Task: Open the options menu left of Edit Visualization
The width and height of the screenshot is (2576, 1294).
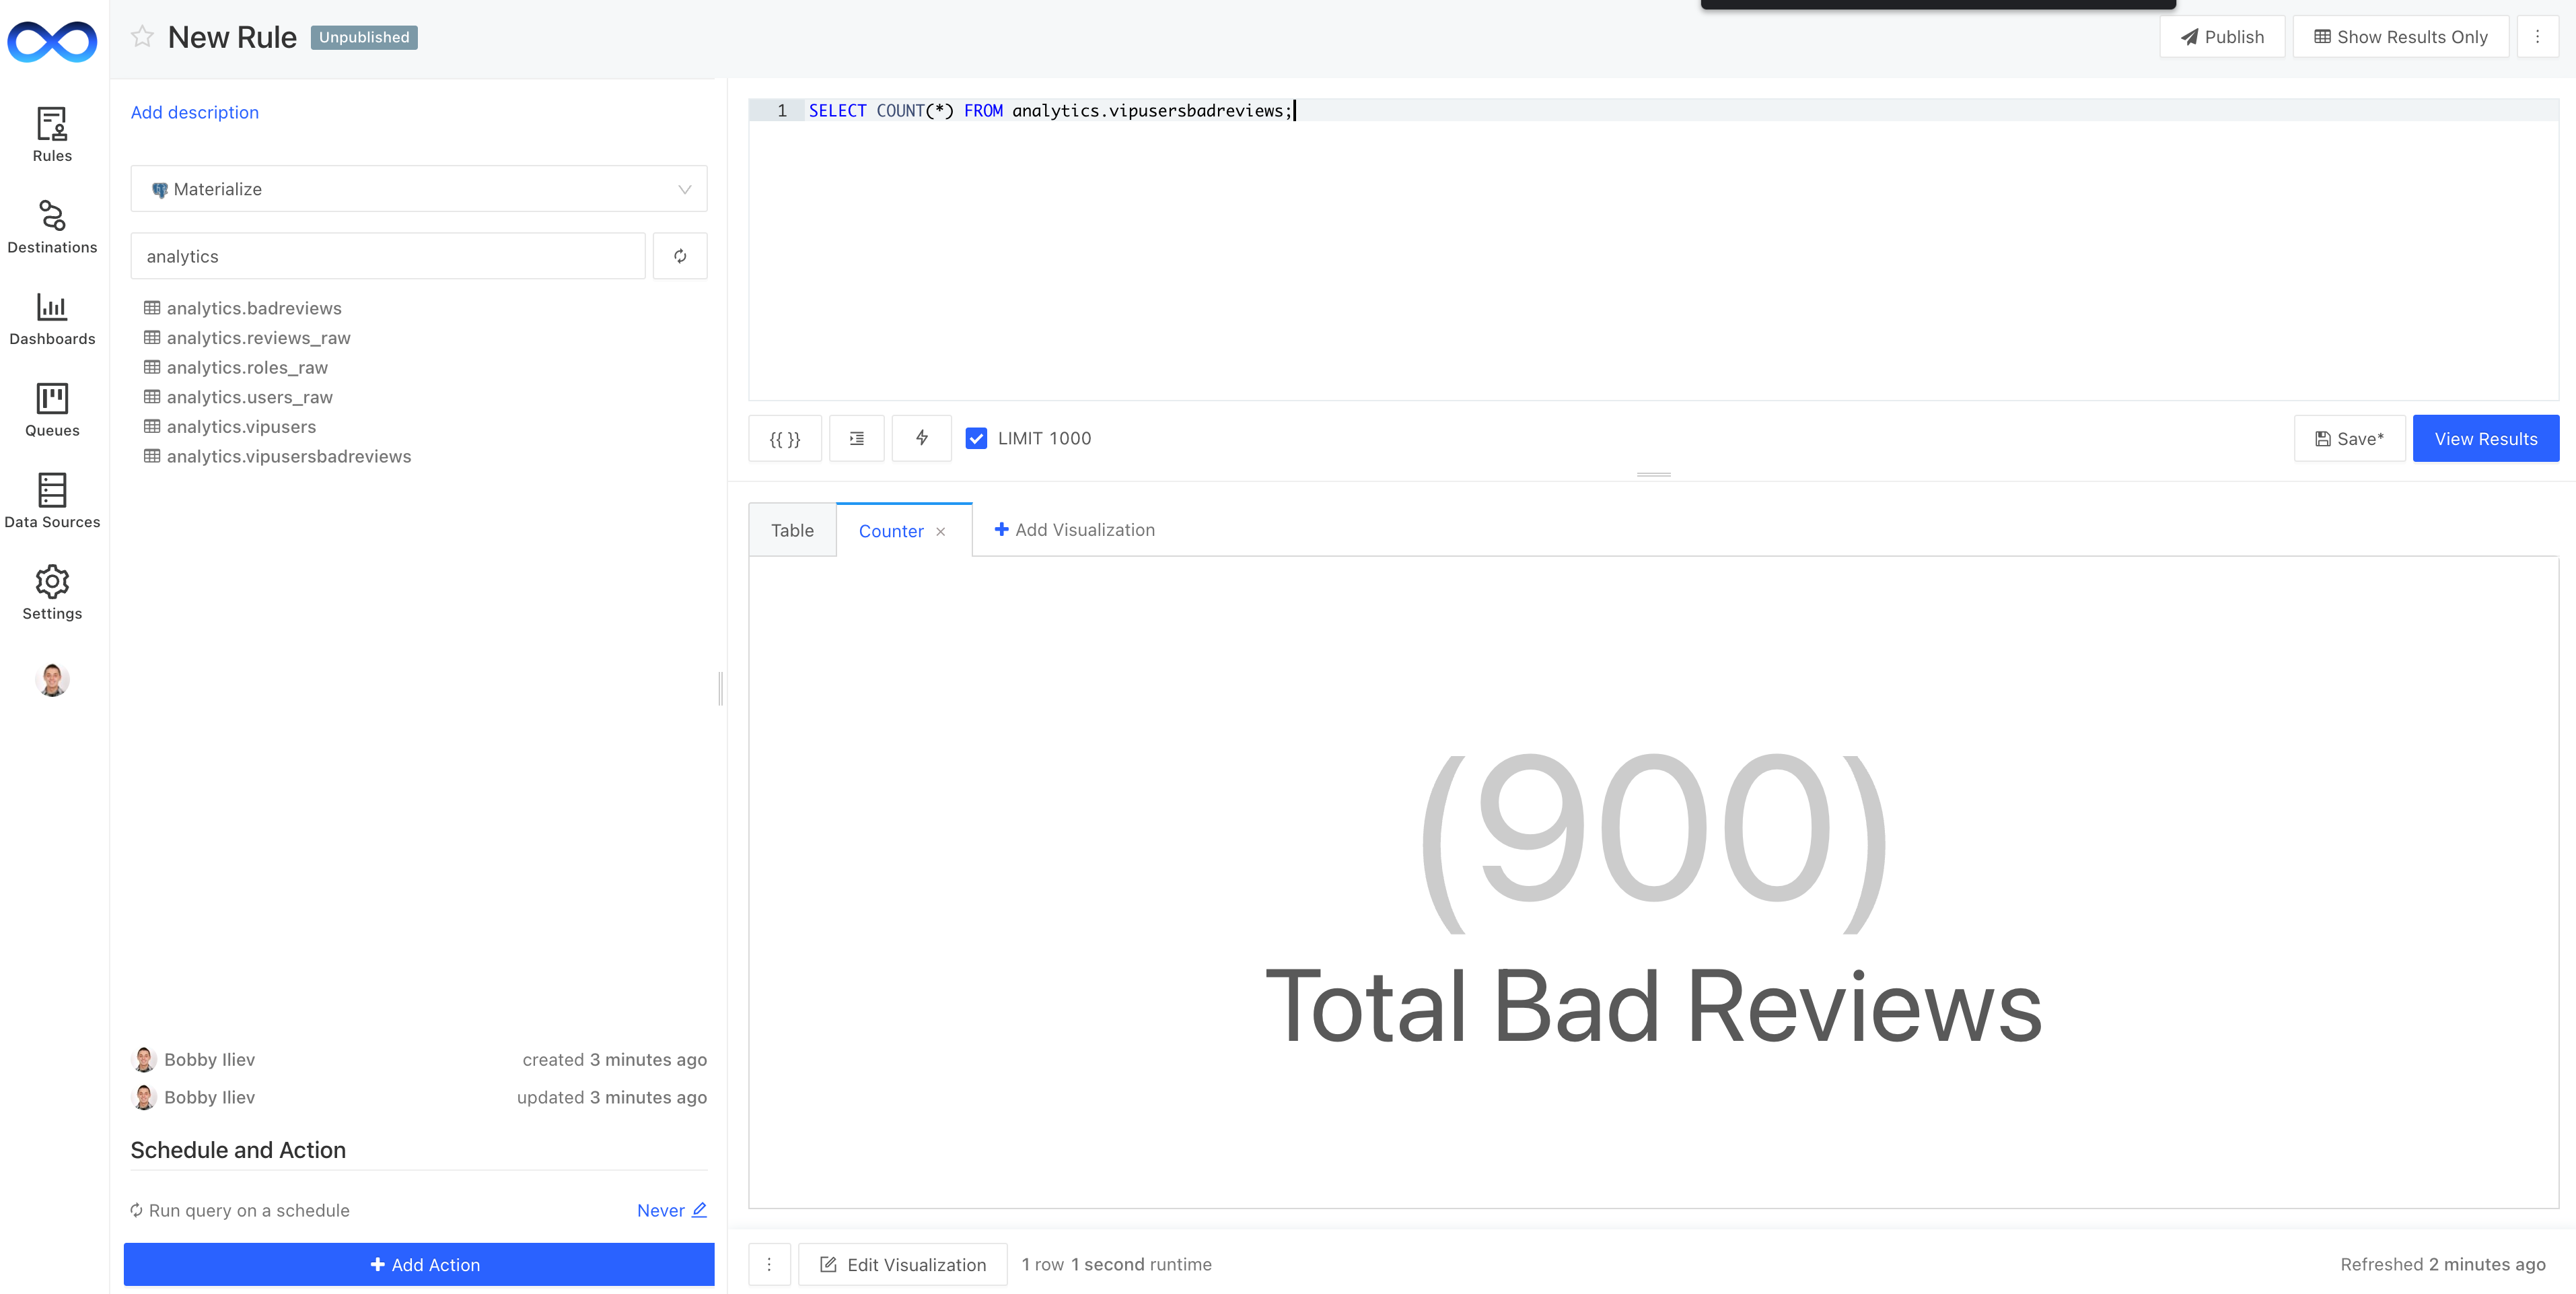Action: click(769, 1264)
